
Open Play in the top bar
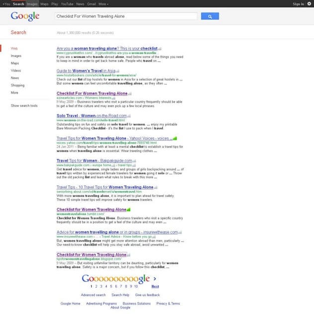pos(55,4)
